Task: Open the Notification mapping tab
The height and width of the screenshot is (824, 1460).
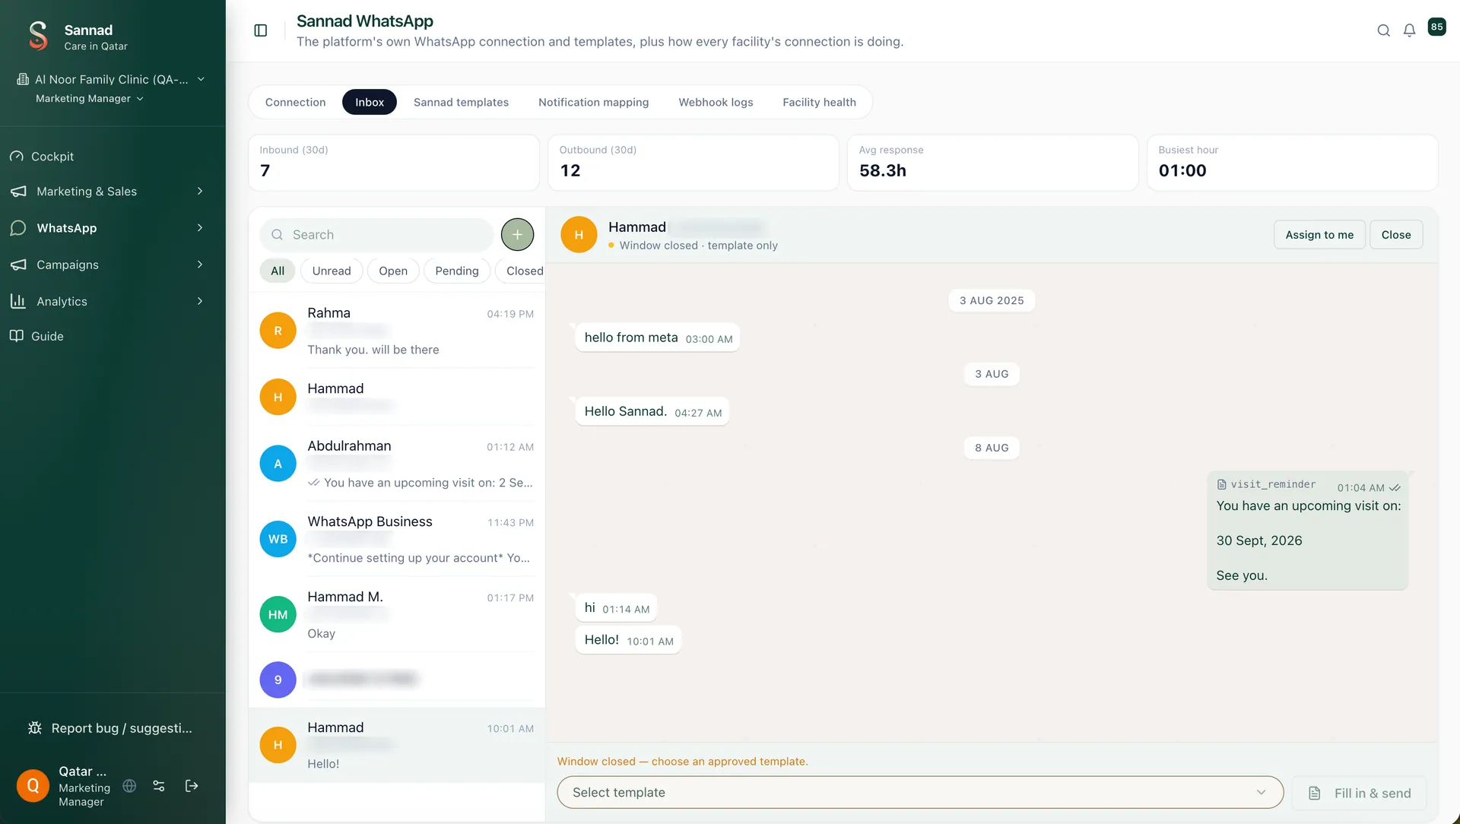Action: pyautogui.click(x=594, y=103)
